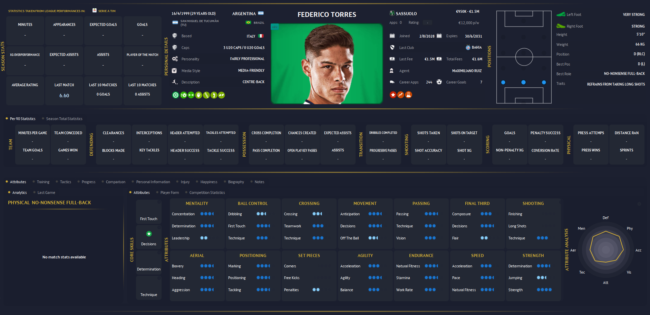Image resolution: width=650 pixels, height=315 pixels.
Task: Click the green head badge icon
Action: click(x=198, y=95)
